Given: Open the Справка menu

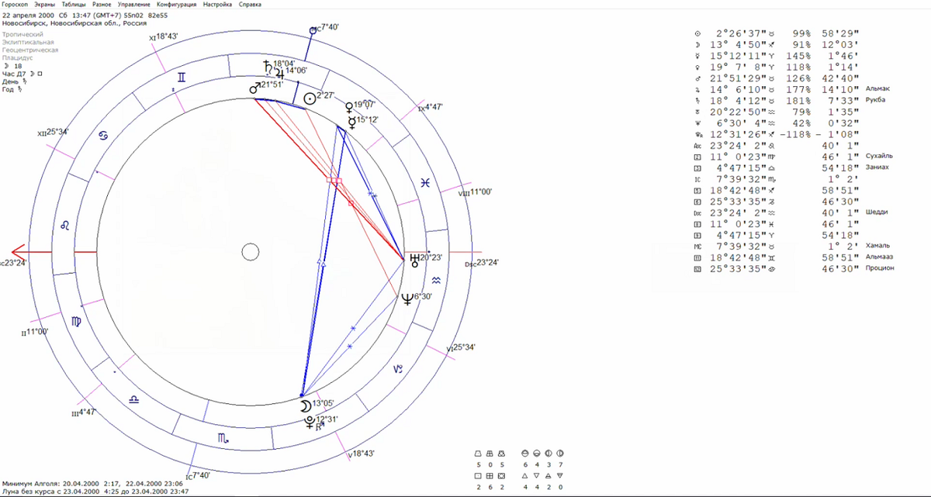Looking at the screenshot, I should tap(250, 5).
